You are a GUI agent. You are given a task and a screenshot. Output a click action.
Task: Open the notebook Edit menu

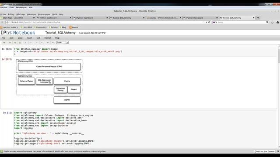click(x=11, y=38)
